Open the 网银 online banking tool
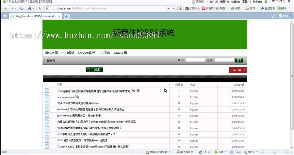 (x=235, y=8)
